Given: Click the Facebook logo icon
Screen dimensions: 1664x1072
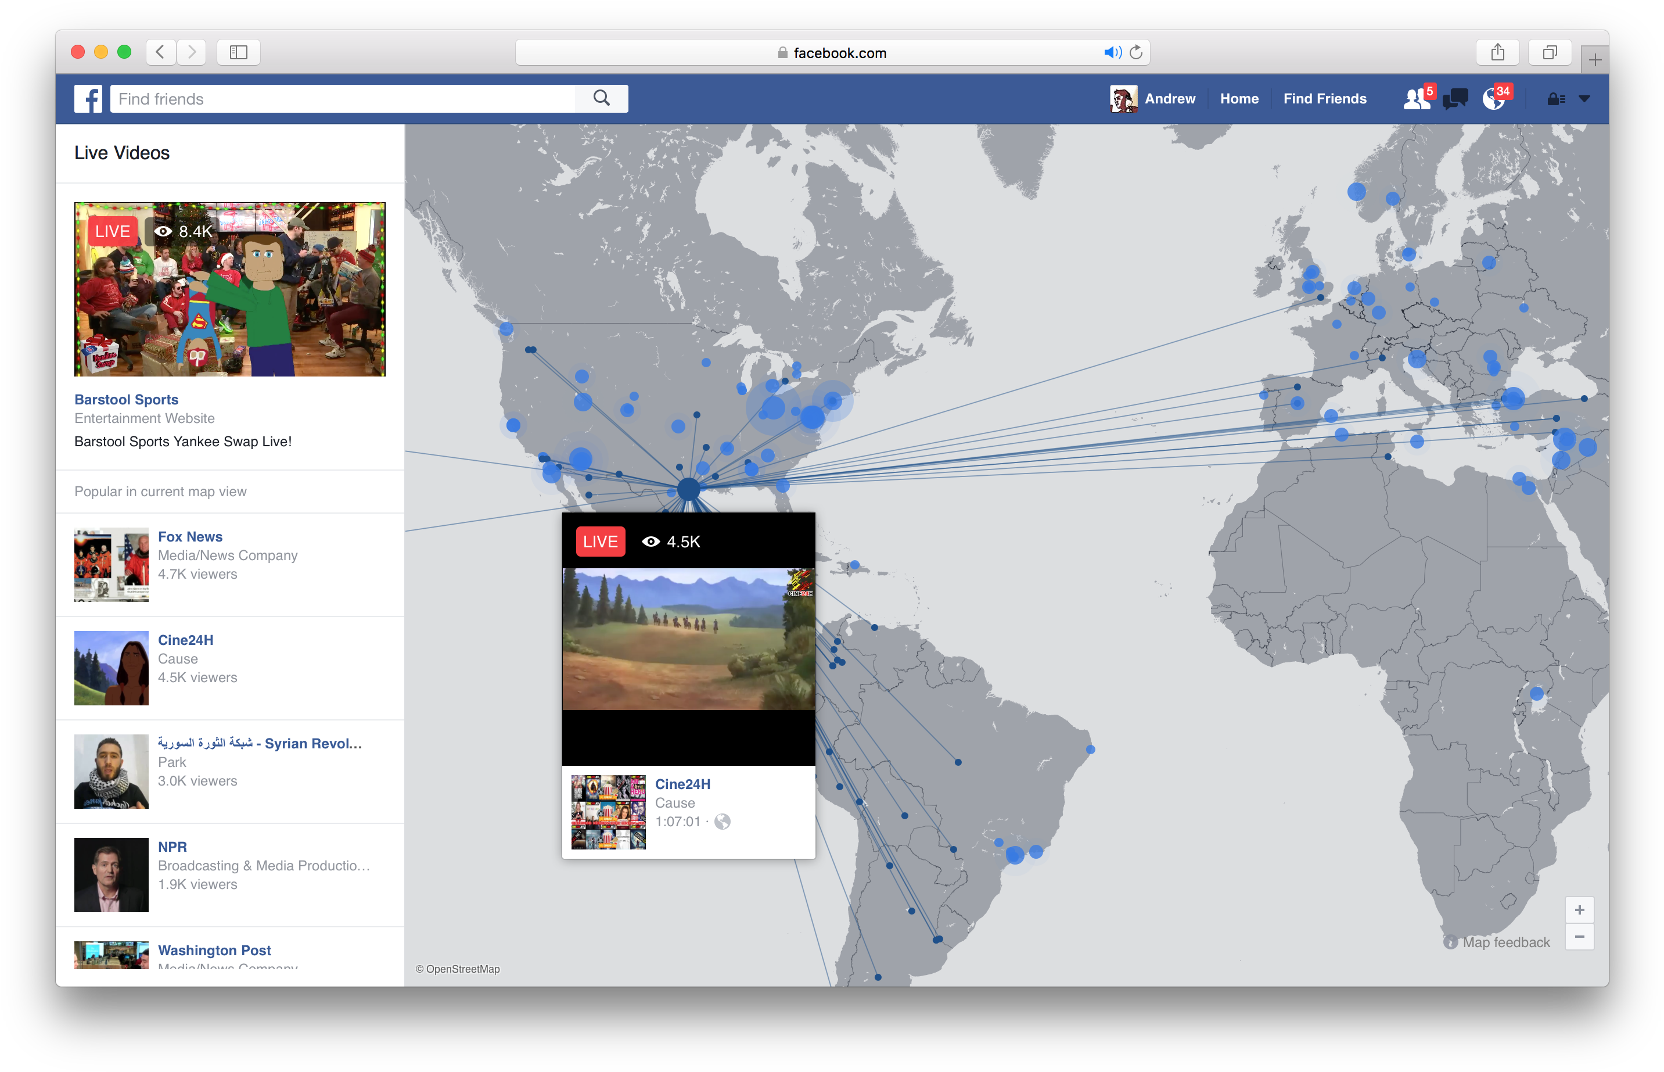Looking at the screenshot, I should click(88, 99).
